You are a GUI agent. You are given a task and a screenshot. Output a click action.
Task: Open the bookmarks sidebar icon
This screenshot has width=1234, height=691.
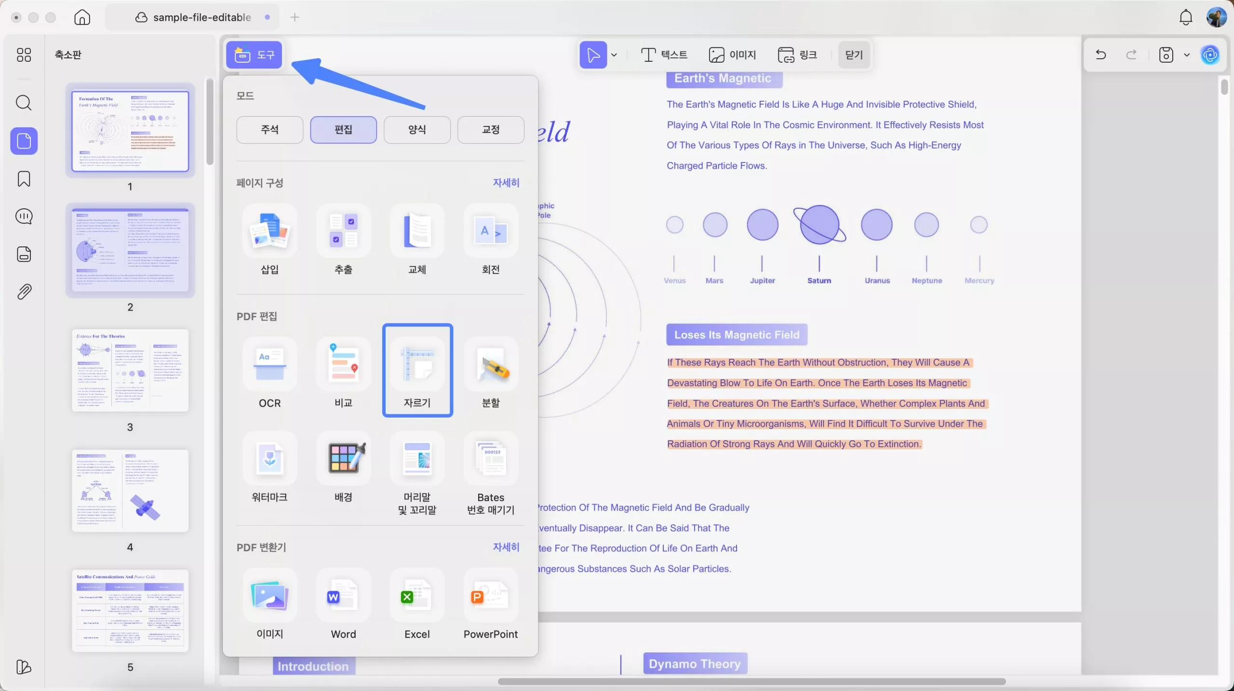[x=24, y=179]
